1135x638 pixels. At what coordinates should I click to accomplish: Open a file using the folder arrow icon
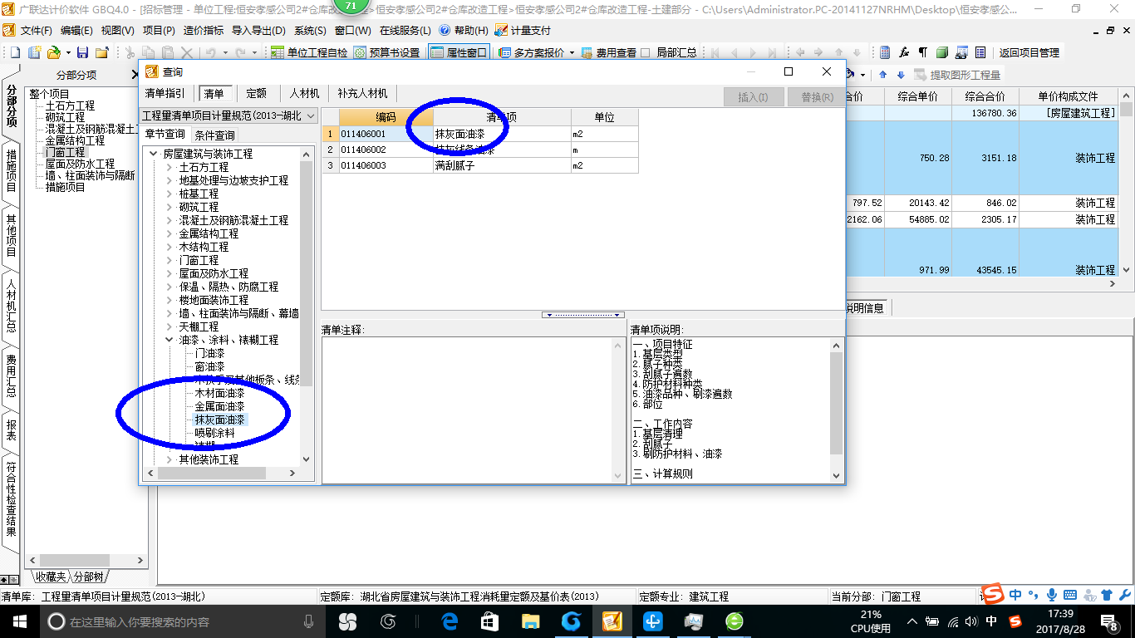52,52
